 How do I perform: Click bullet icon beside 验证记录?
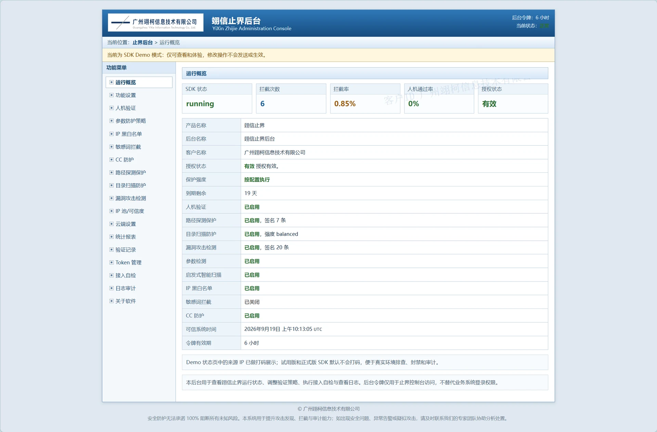(112, 250)
